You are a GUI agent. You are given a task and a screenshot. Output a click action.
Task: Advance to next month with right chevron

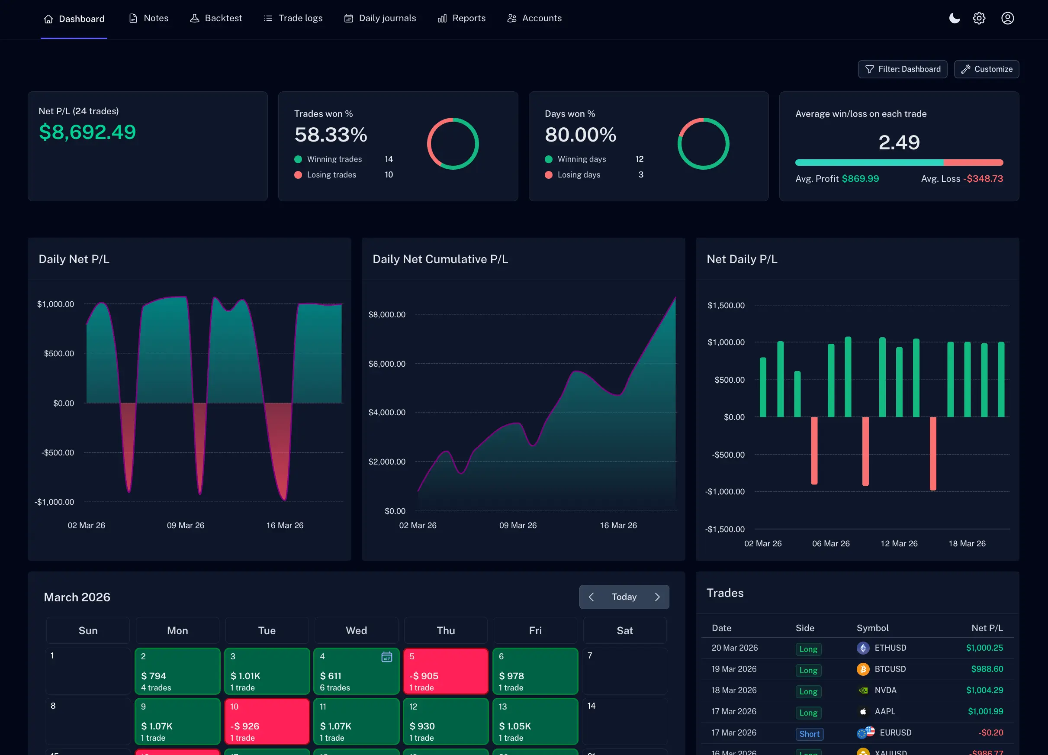tap(658, 597)
